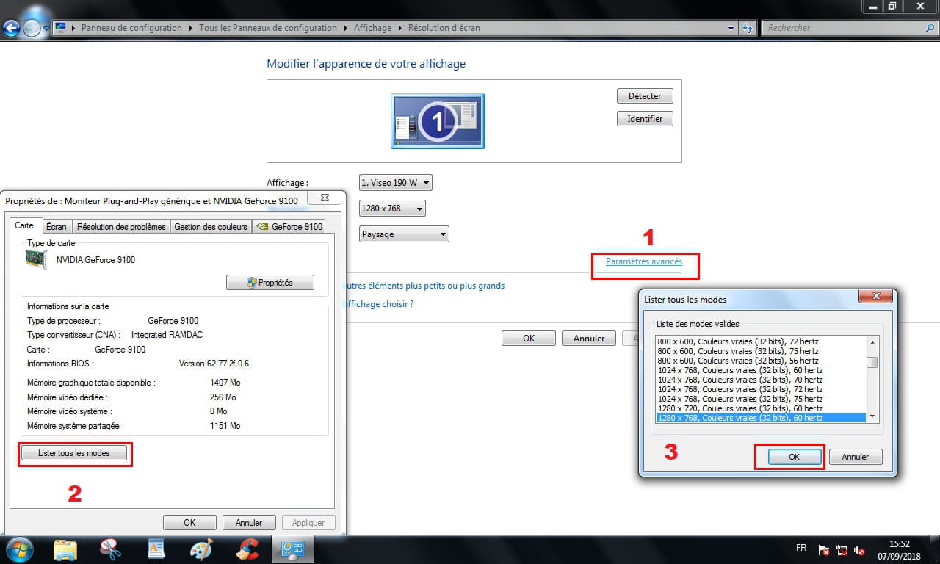Click the forward navigation arrow
This screenshot has width=940, height=564.
tap(32, 28)
